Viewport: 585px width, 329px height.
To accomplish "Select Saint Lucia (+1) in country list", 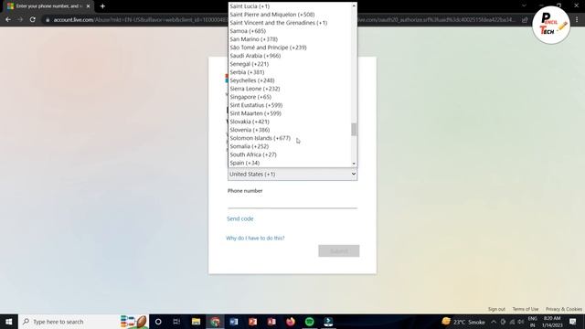I will (290, 6).
